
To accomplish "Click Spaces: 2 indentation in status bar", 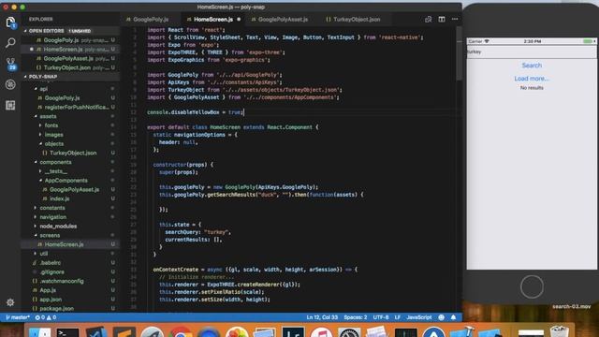I will click(x=356, y=317).
